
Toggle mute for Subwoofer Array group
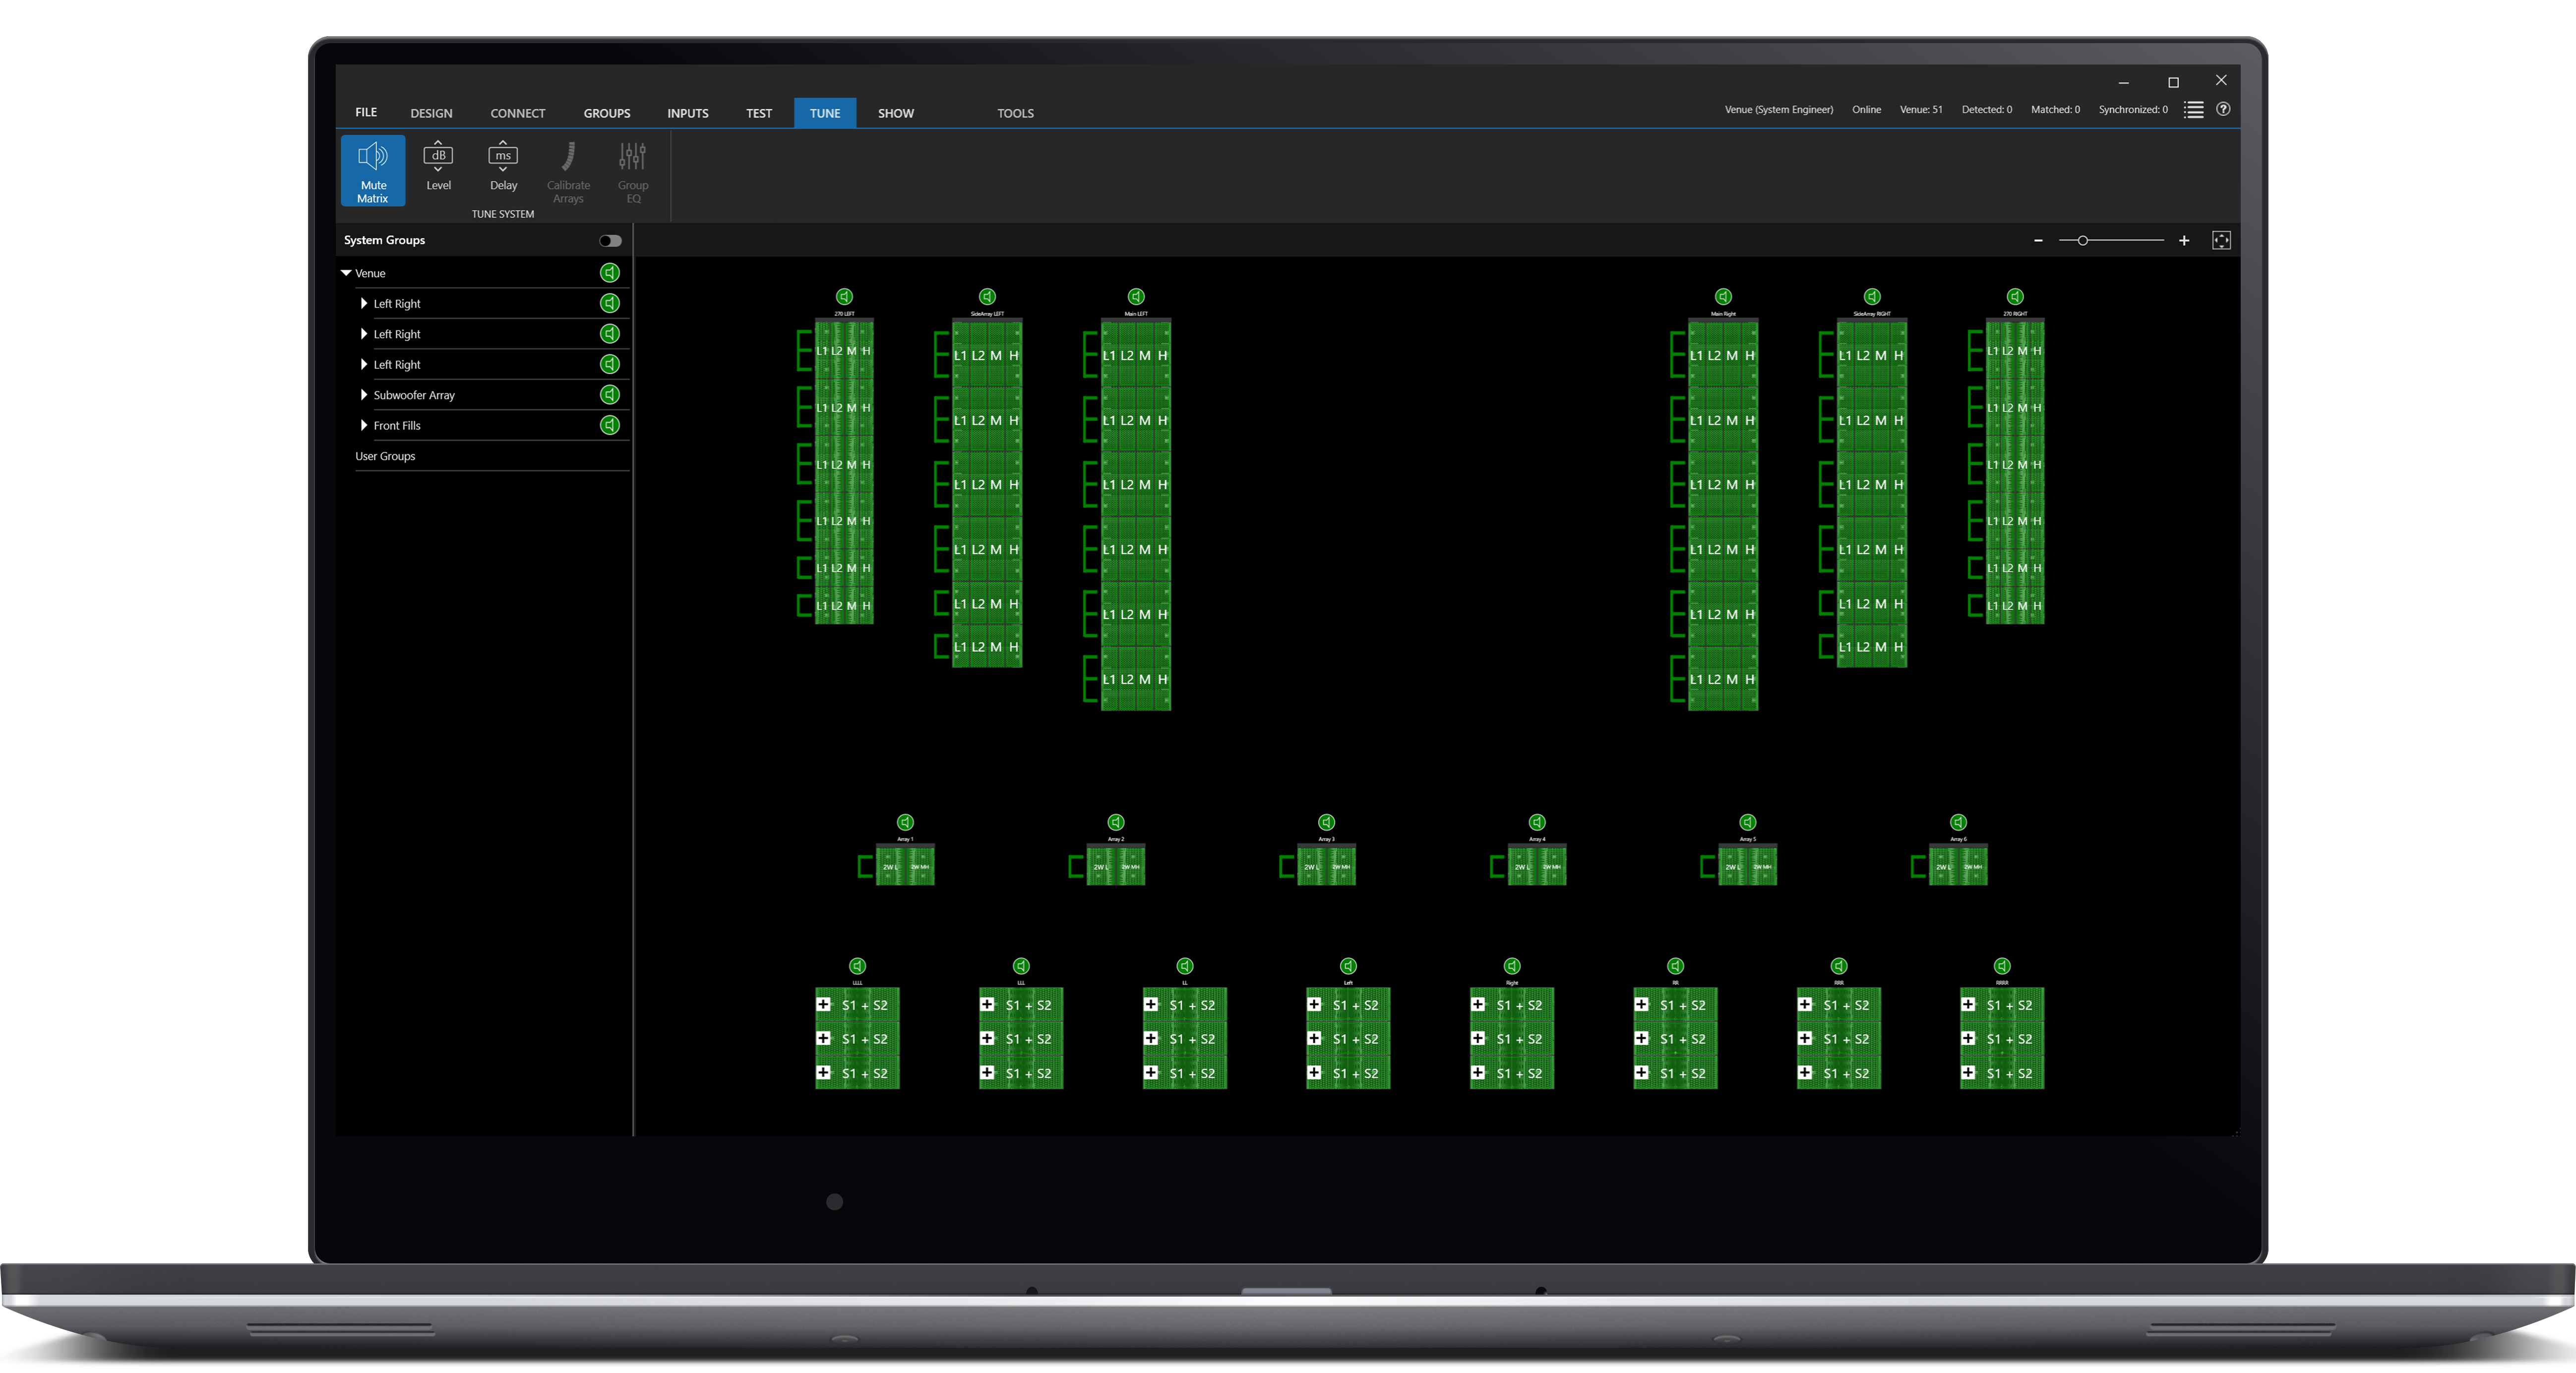tap(610, 395)
